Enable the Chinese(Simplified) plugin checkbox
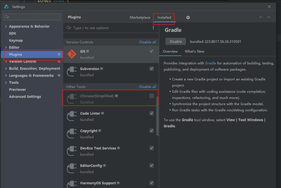 151,96
